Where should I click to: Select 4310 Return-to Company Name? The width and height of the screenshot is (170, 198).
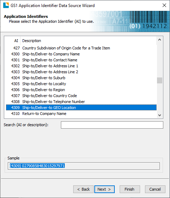coord(81,114)
